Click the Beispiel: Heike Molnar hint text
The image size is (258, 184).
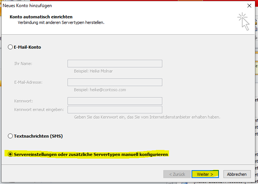pos(93,71)
